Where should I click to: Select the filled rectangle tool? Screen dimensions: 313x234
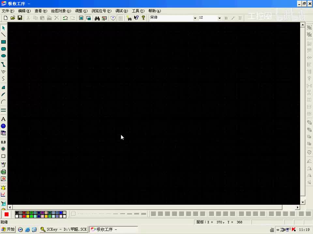[3, 42]
